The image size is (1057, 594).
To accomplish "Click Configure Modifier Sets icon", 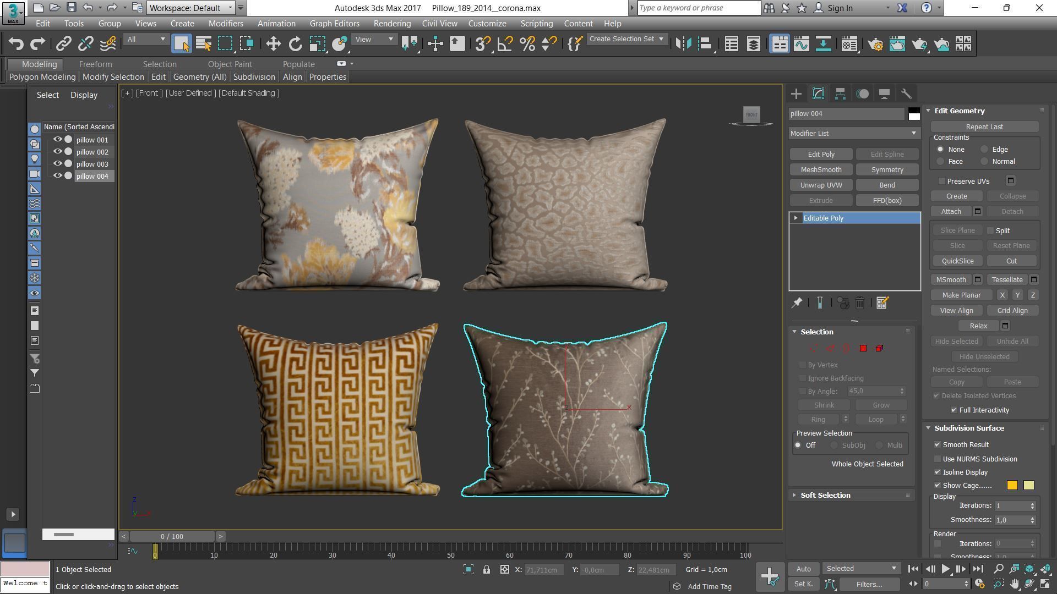I will click(x=882, y=302).
